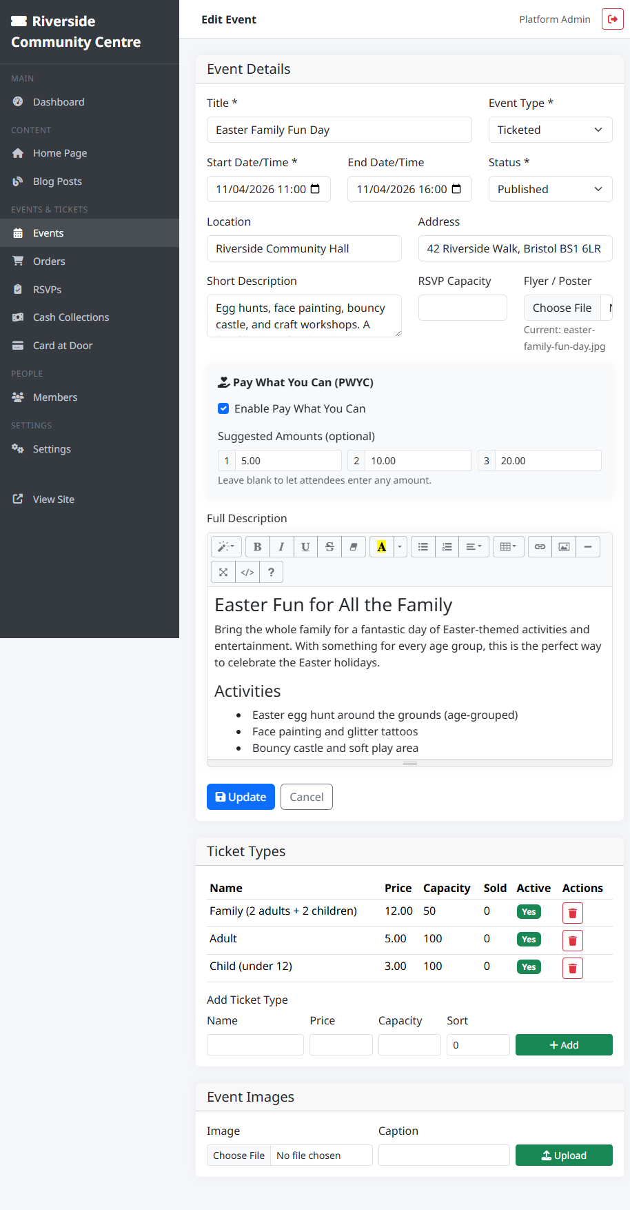Delete the Adult ticket type
This screenshot has height=1210, width=630.
[x=573, y=940]
